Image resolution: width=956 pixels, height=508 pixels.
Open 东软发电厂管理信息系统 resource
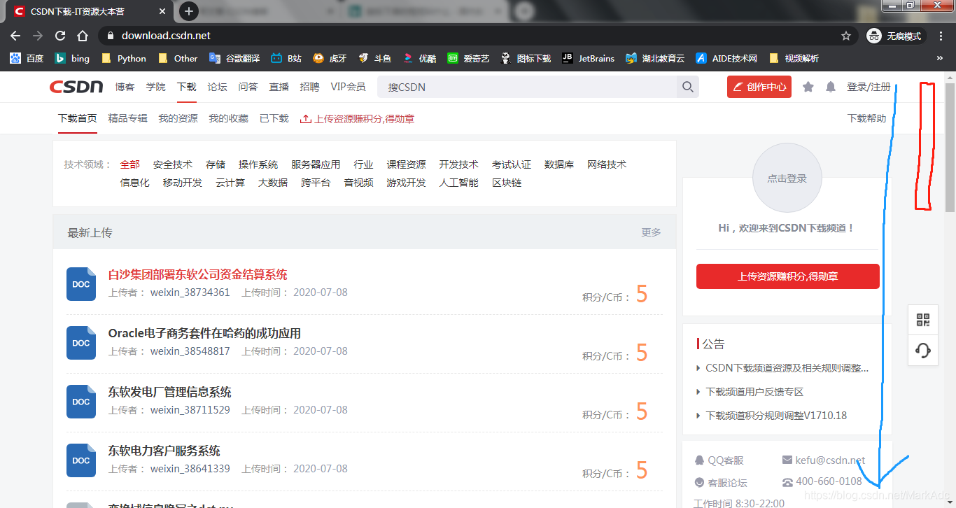(x=170, y=392)
